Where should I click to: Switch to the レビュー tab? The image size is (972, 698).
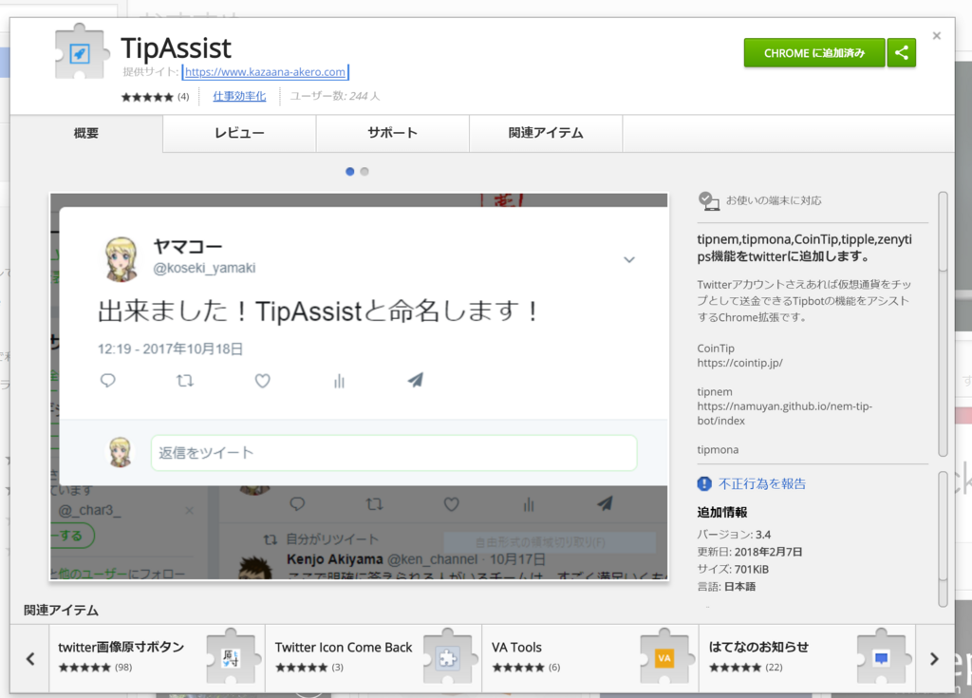pos(239,133)
